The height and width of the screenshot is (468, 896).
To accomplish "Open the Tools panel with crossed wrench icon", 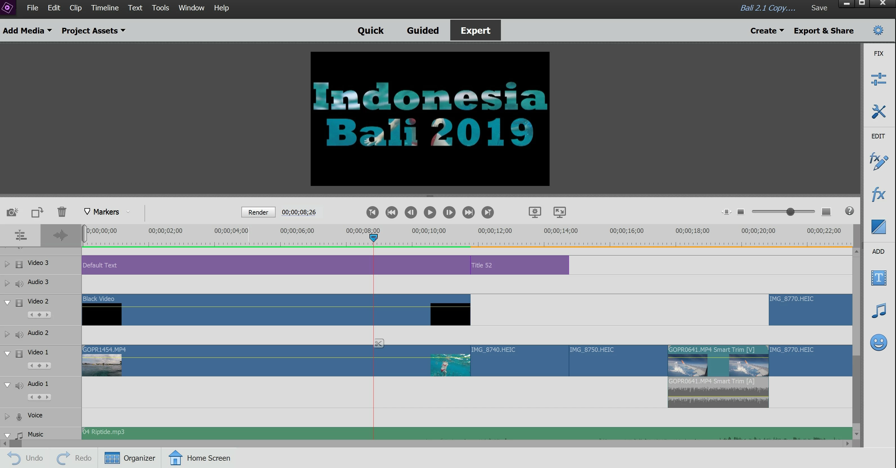I will click(x=878, y=112).
